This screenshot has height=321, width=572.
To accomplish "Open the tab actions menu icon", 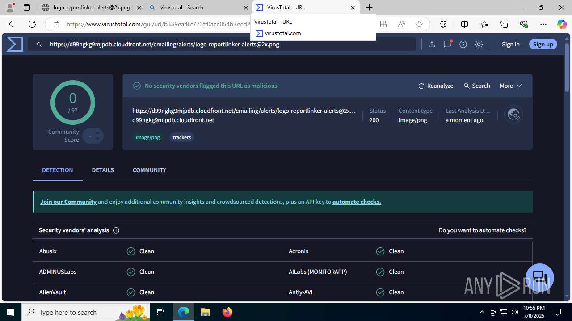I will pyautogui.click(x=27, y=8).
